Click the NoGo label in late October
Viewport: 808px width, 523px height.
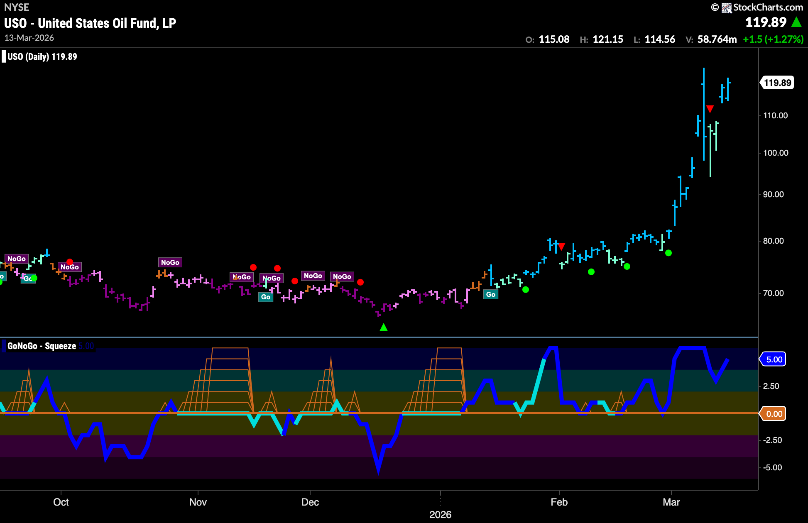coord(170,262)
